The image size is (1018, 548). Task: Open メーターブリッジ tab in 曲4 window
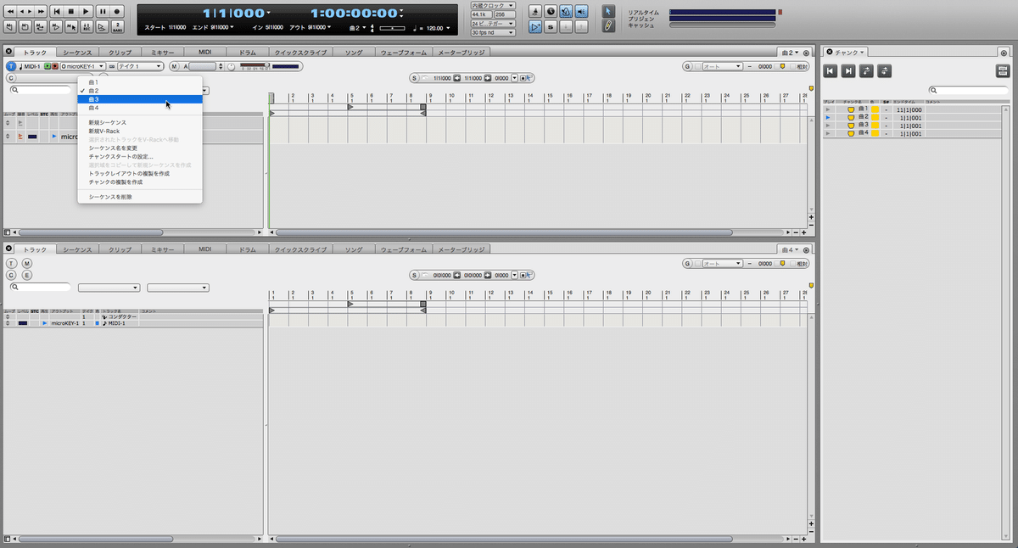click(461, 250)
